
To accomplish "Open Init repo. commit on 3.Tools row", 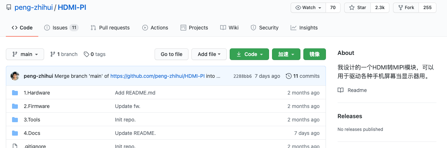I will [x=125, y=120].
